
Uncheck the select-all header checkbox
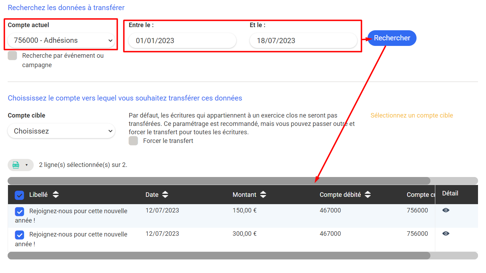pyautogui.click(x=19, y=195)
